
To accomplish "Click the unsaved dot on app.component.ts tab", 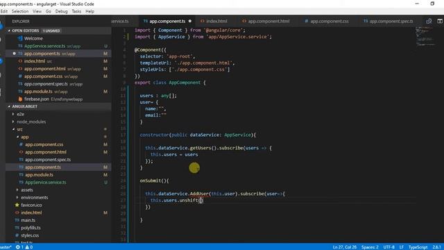I will coord(189,22).
